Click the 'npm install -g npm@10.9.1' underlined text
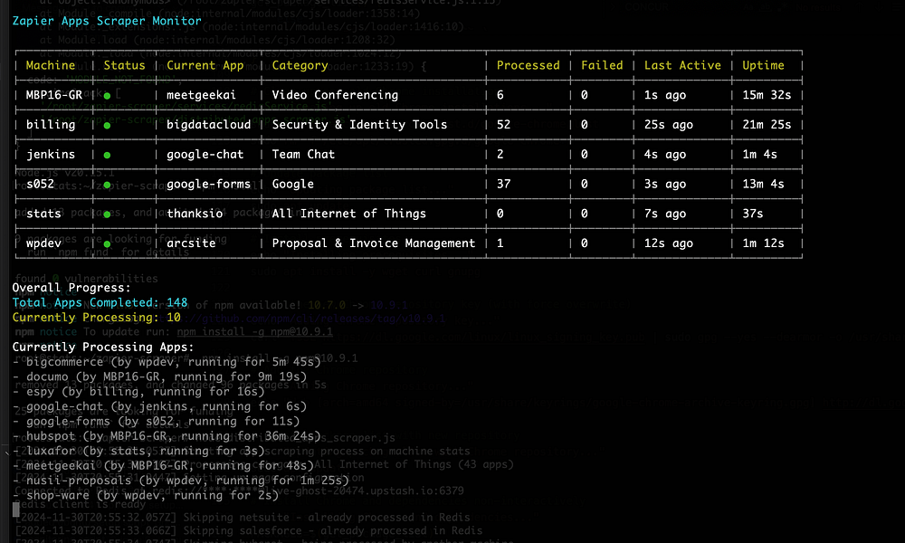The height and width of the screenshot is (543, 905). tap(254, 332)
